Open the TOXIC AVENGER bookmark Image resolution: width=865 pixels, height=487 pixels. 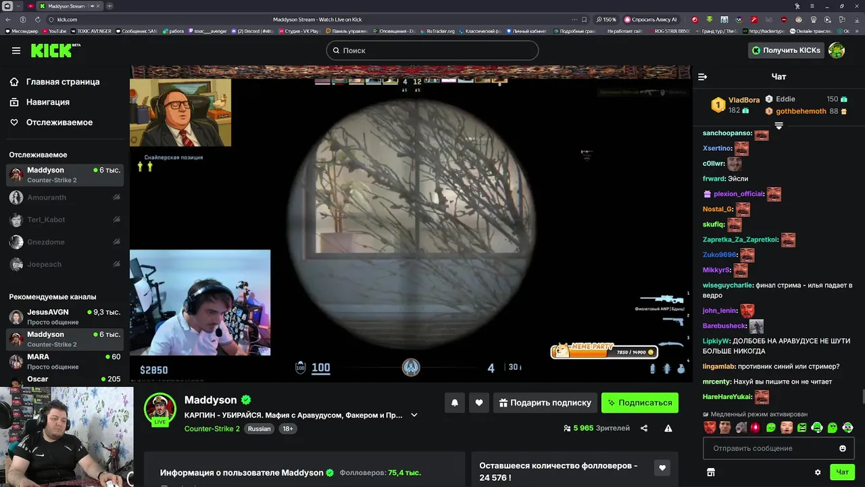tap(91, 31)
